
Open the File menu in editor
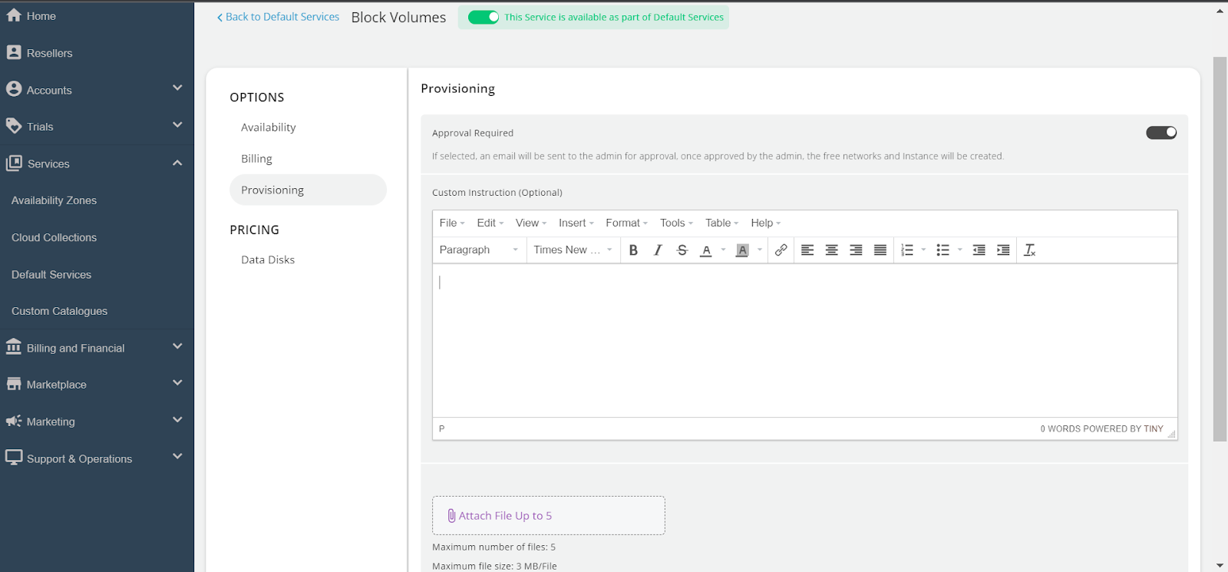[452, 223]
